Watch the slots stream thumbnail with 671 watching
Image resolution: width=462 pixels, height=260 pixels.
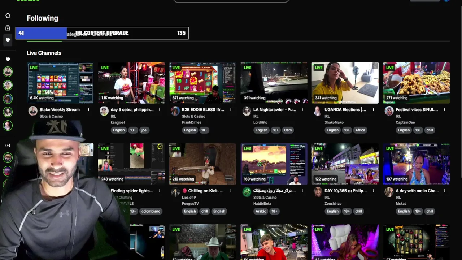202,83
